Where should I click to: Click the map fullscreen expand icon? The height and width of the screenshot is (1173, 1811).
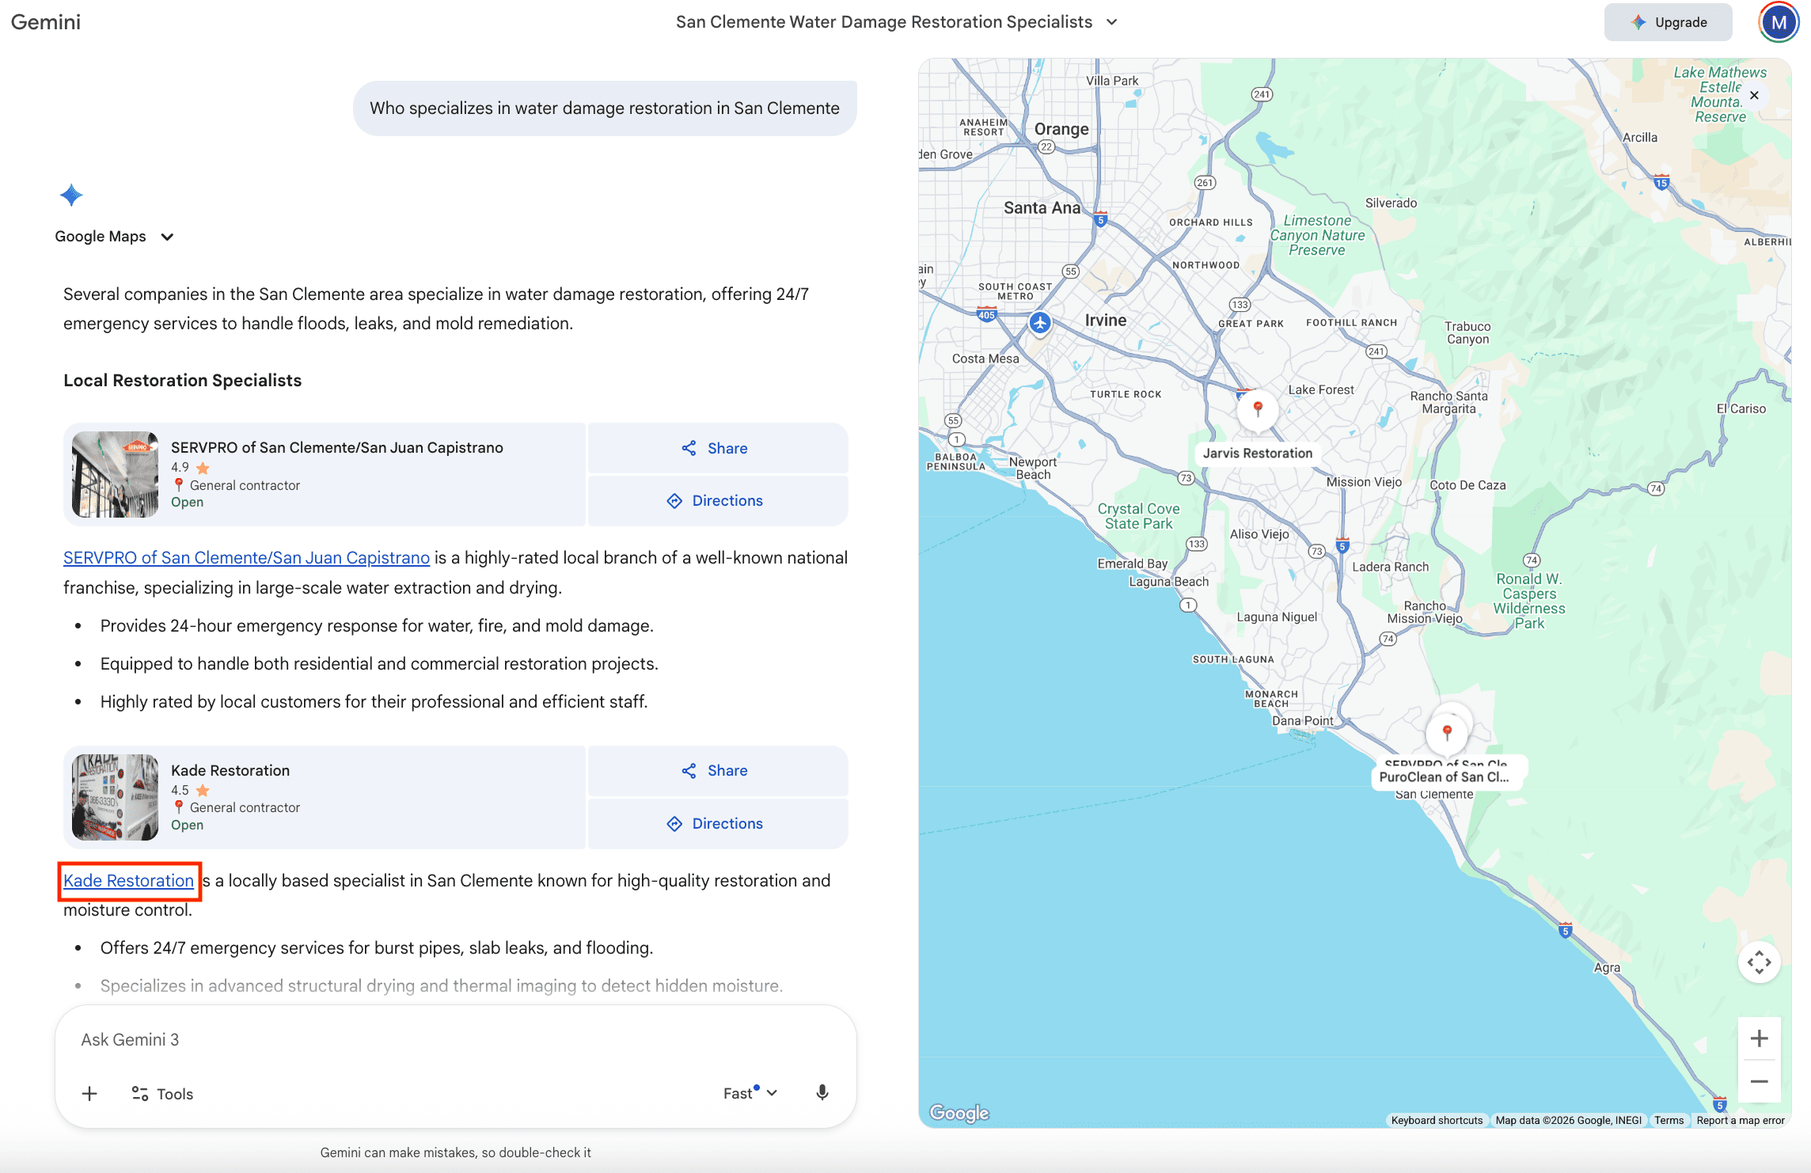coord(1759,962)
